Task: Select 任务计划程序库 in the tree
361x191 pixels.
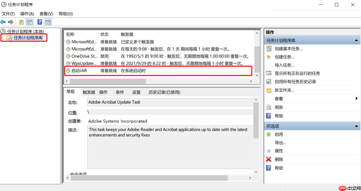Action: coord(28,38)
